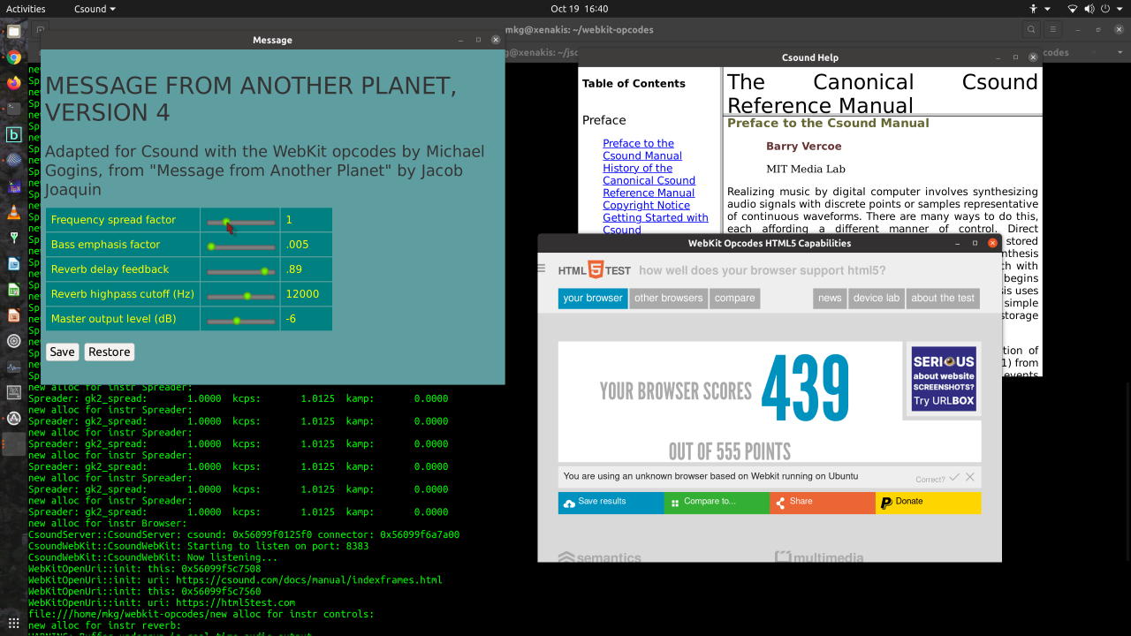Click the 'Compare to...' button
This screenshot has width=1131, height=636.
(x=717, y=503)
